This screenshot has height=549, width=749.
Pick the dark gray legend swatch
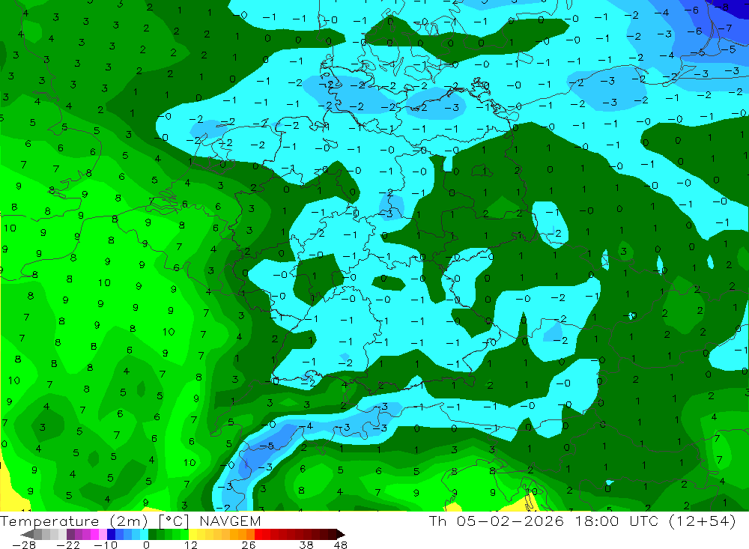(x=37, y=534)
